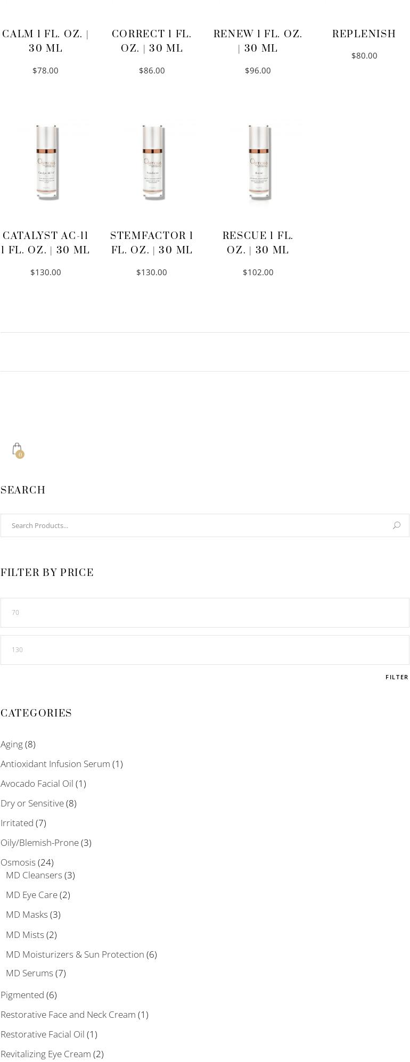This screenshot has height=1062, width=410.
Task: Open the Pigmented category
Action: [22, 995]
